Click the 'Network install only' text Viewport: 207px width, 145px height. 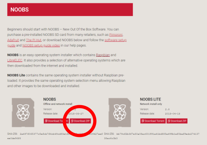tap(151, 104)
